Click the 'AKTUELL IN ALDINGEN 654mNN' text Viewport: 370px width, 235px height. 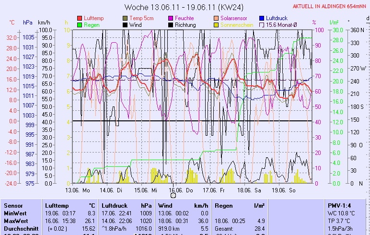[330, 6]
